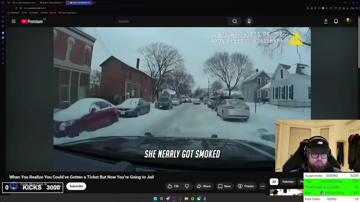Open browser downloads icon

pos(347,8)
